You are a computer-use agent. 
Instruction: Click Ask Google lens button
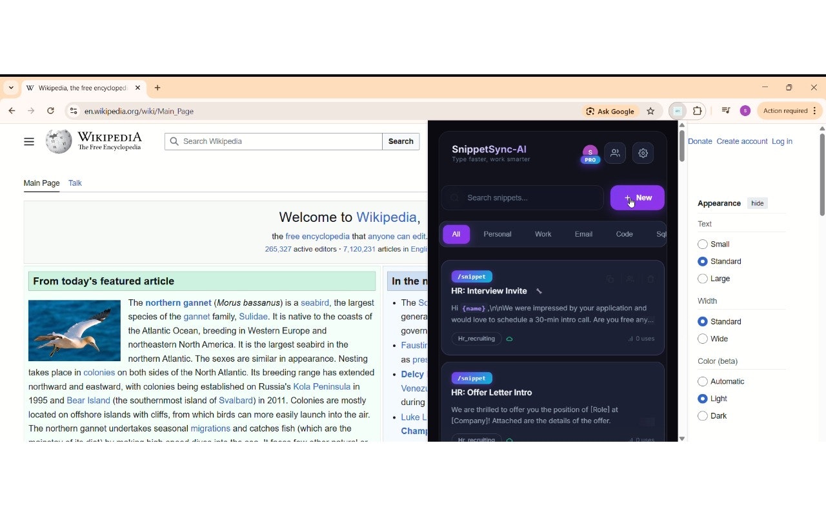(610, 111)
